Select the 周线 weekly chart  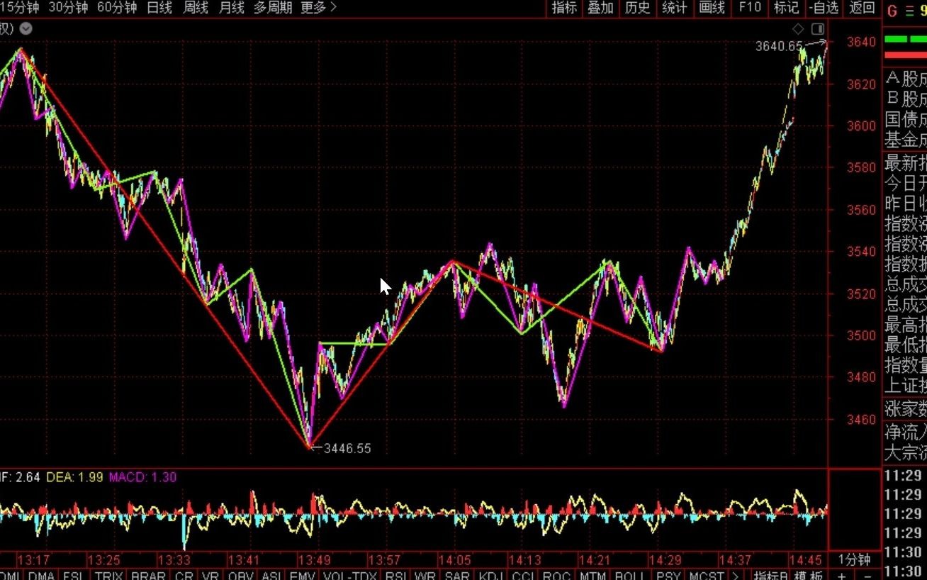[x=196, y=8]
